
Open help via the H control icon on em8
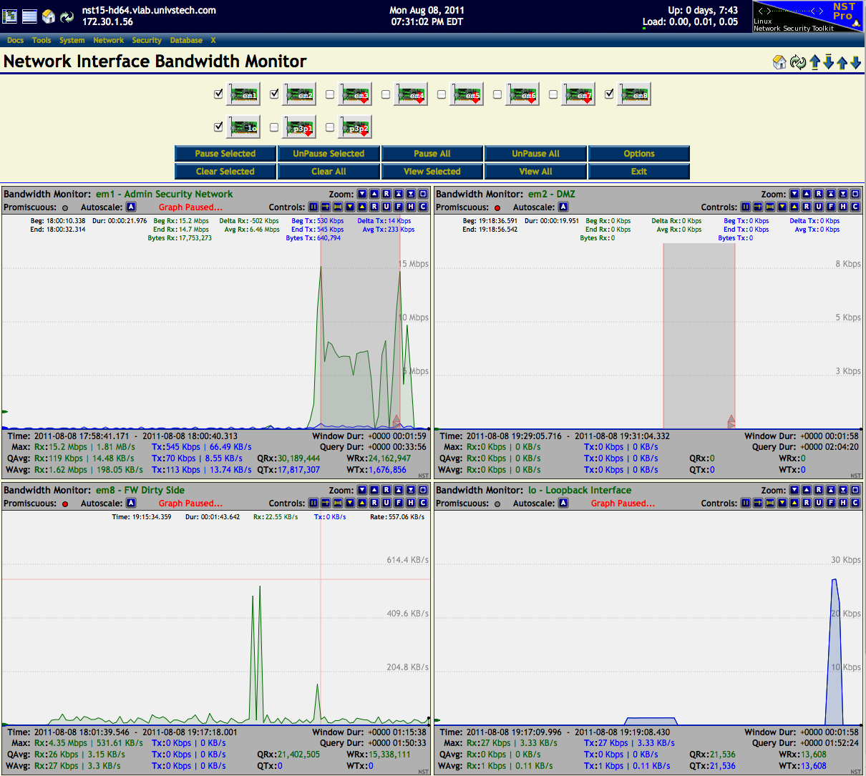click(x=410, y=503)
